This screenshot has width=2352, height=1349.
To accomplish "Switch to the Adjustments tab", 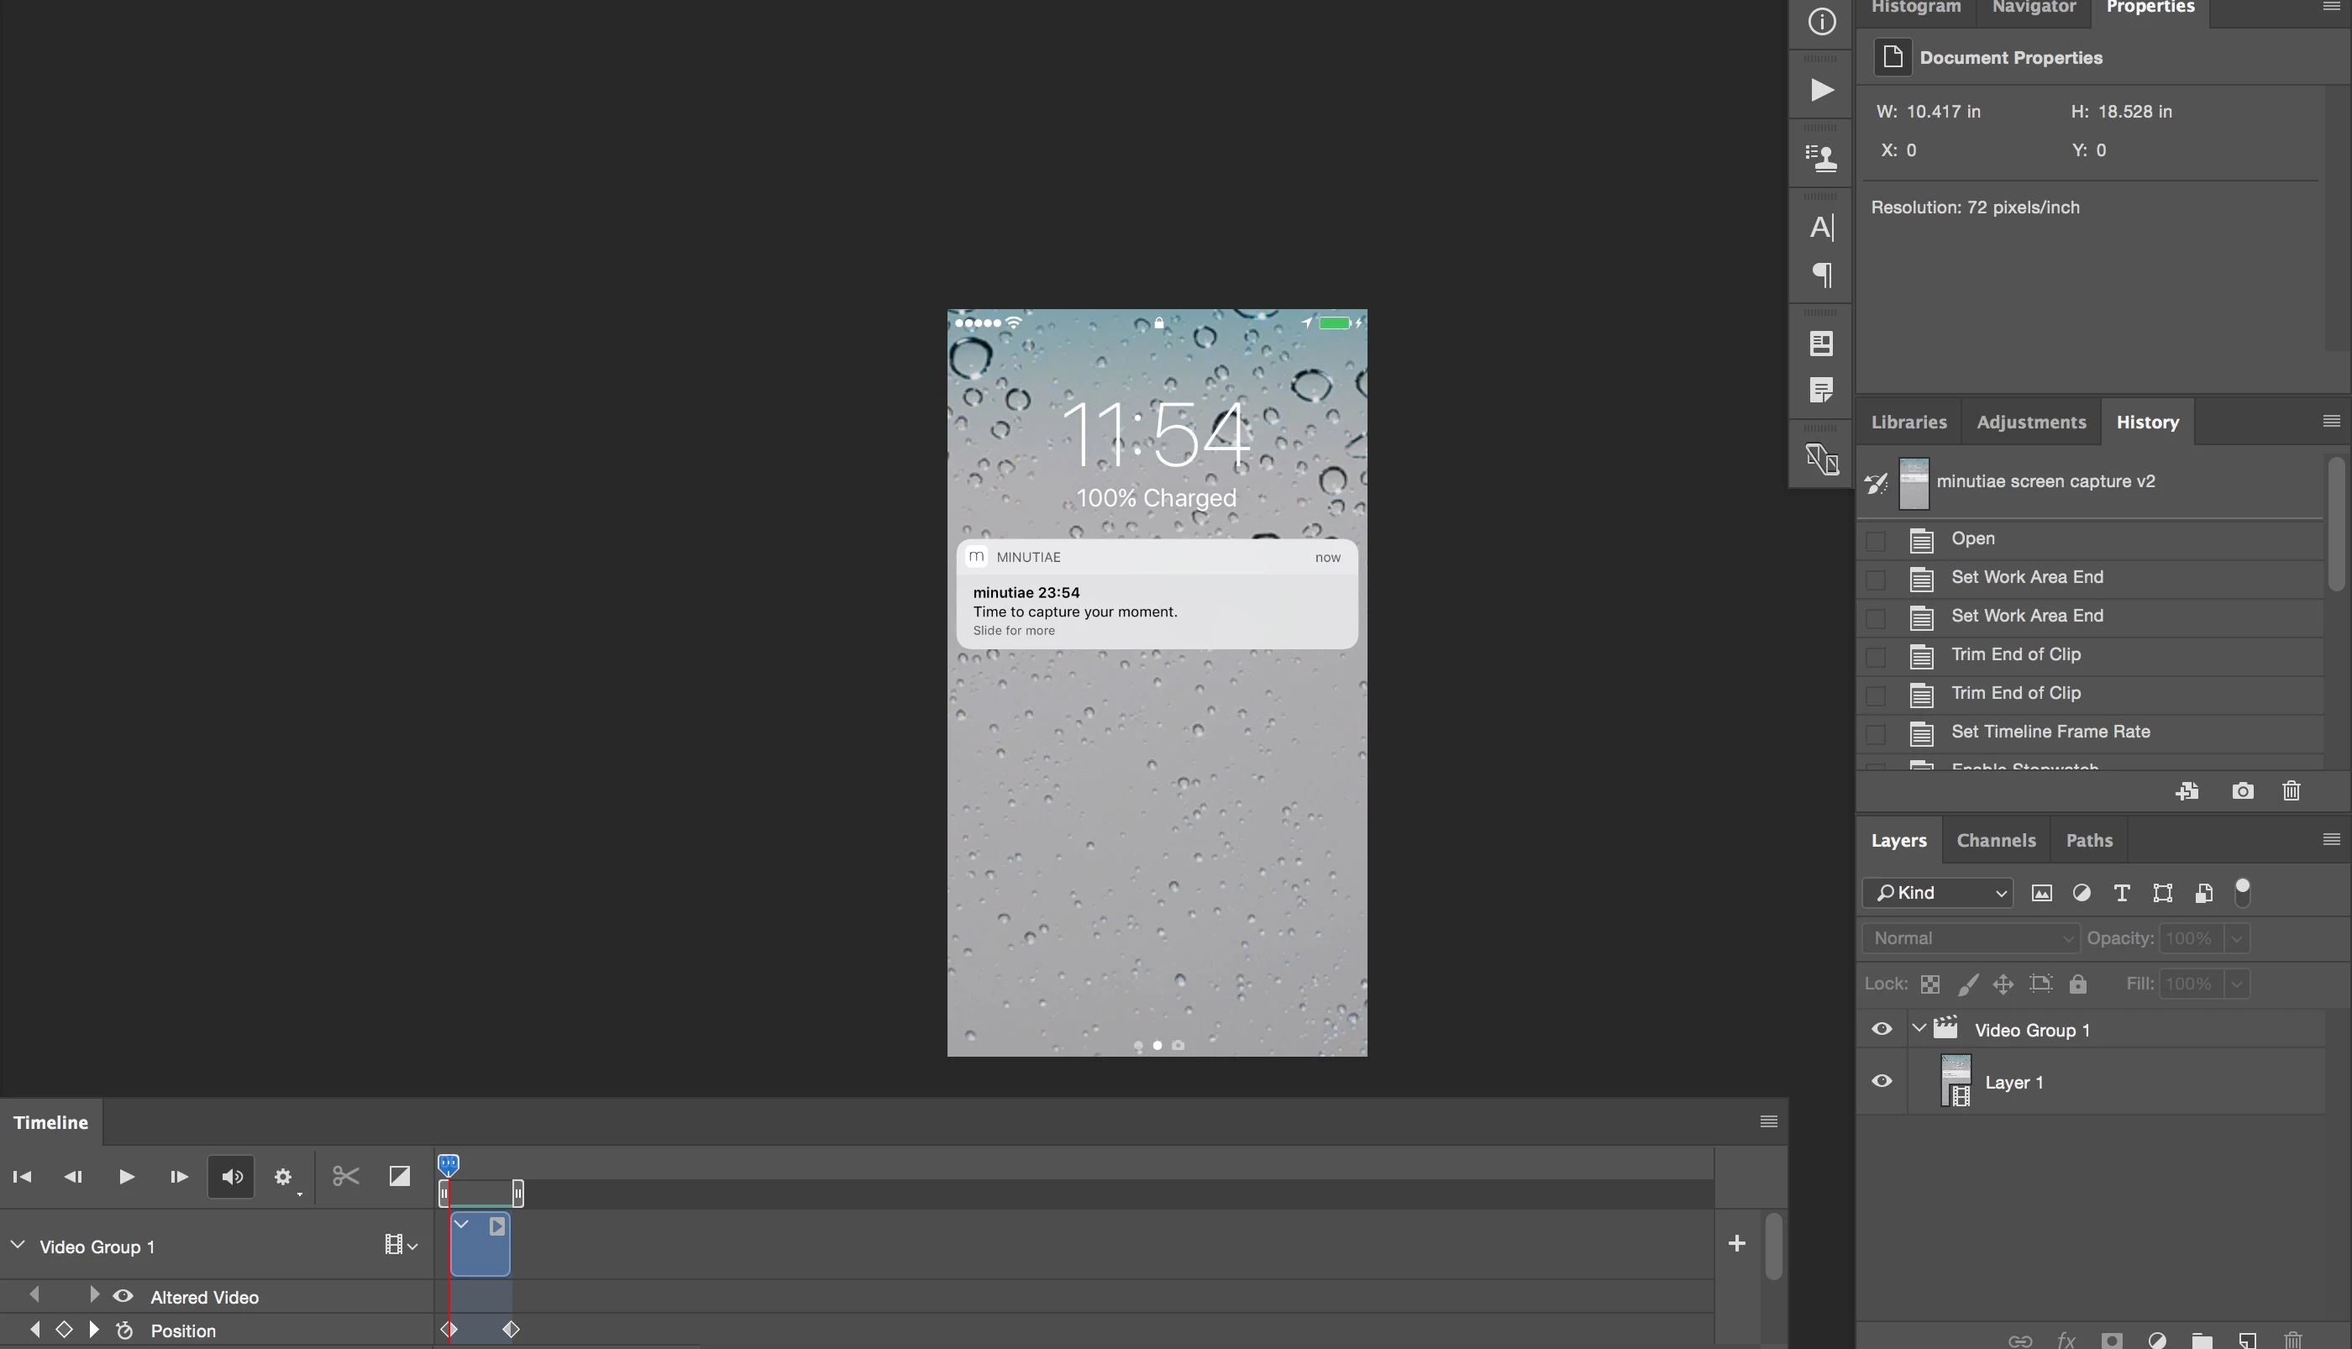I will tap(2030, 423).
